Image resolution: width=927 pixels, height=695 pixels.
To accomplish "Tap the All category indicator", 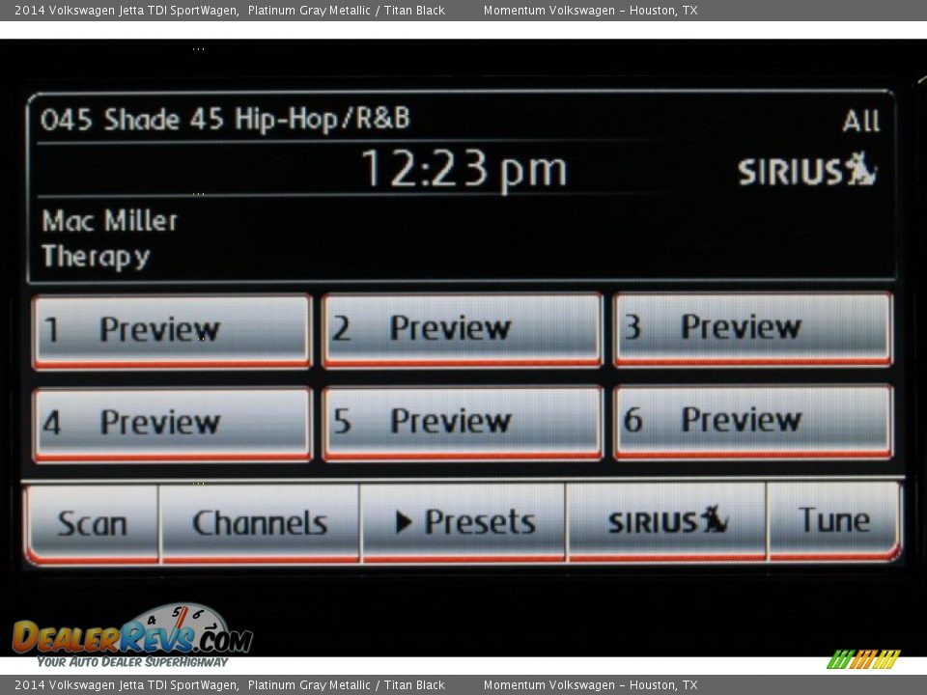I will point(860,122).
